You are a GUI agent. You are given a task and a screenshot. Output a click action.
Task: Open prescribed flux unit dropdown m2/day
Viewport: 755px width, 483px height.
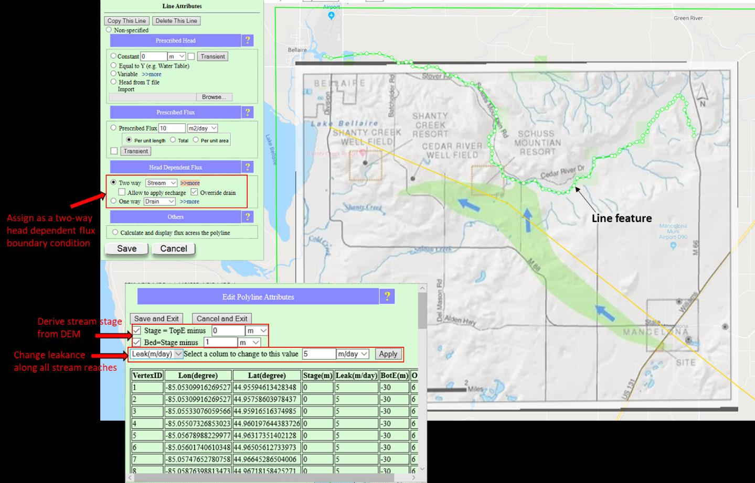[203, 128]
